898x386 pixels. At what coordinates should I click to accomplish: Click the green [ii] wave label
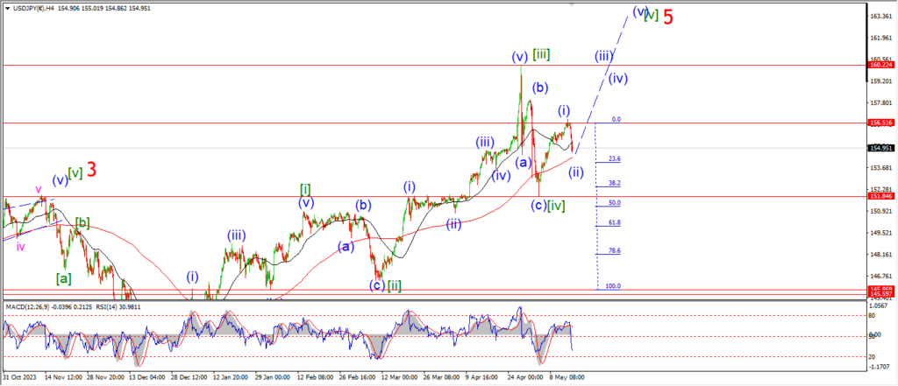pyautogui.click(x=395, y=285)
